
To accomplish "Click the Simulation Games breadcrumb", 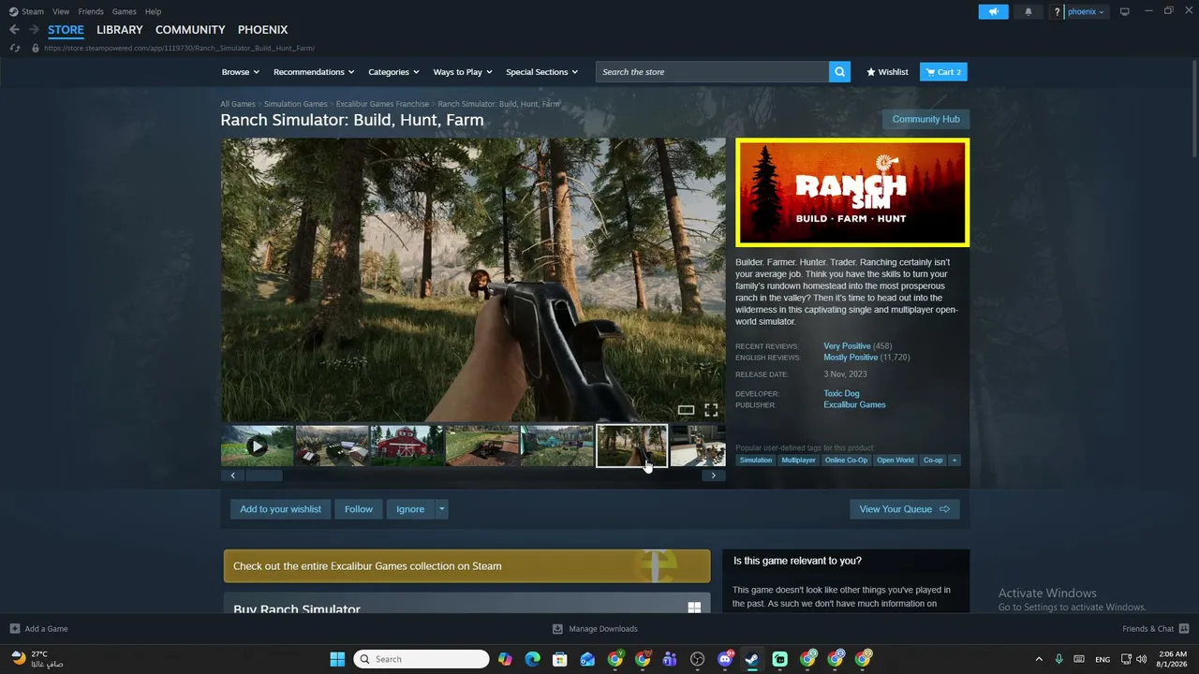I will (x=295, y=104).
